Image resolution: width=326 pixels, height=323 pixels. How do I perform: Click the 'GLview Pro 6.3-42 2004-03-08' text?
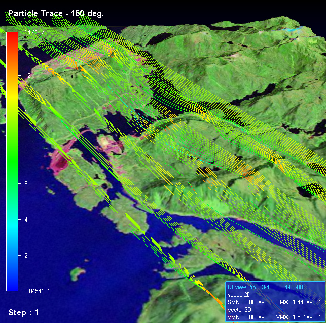tap(265, 287)
